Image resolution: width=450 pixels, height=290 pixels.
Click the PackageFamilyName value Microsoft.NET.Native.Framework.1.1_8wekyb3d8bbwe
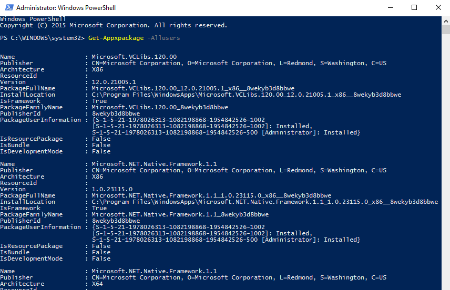[x=180, y=214]
